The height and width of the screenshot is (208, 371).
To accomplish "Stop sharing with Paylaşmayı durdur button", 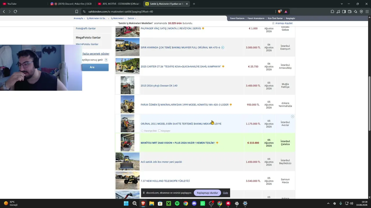I will pyautogui.click(x=207, y=193).
